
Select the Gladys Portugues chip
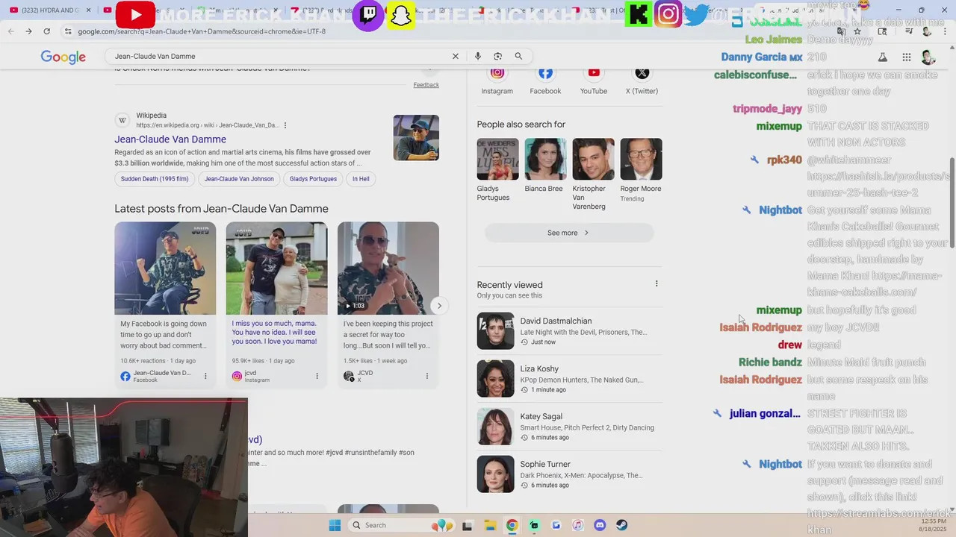[313, 179]
